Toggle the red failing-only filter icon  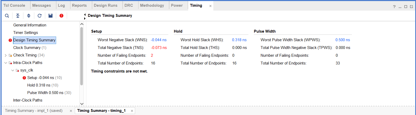(x=61, y=16)
